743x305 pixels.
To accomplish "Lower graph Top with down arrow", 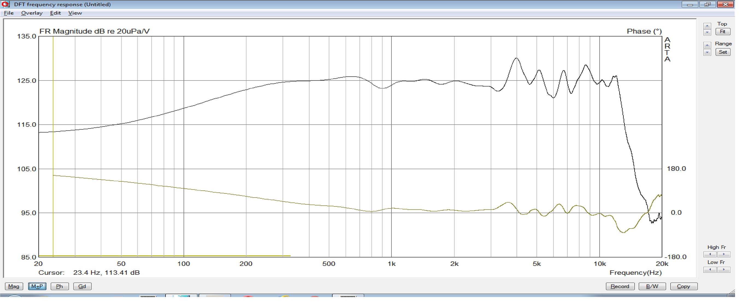I will pyautogui.click(x=707, y=32).
